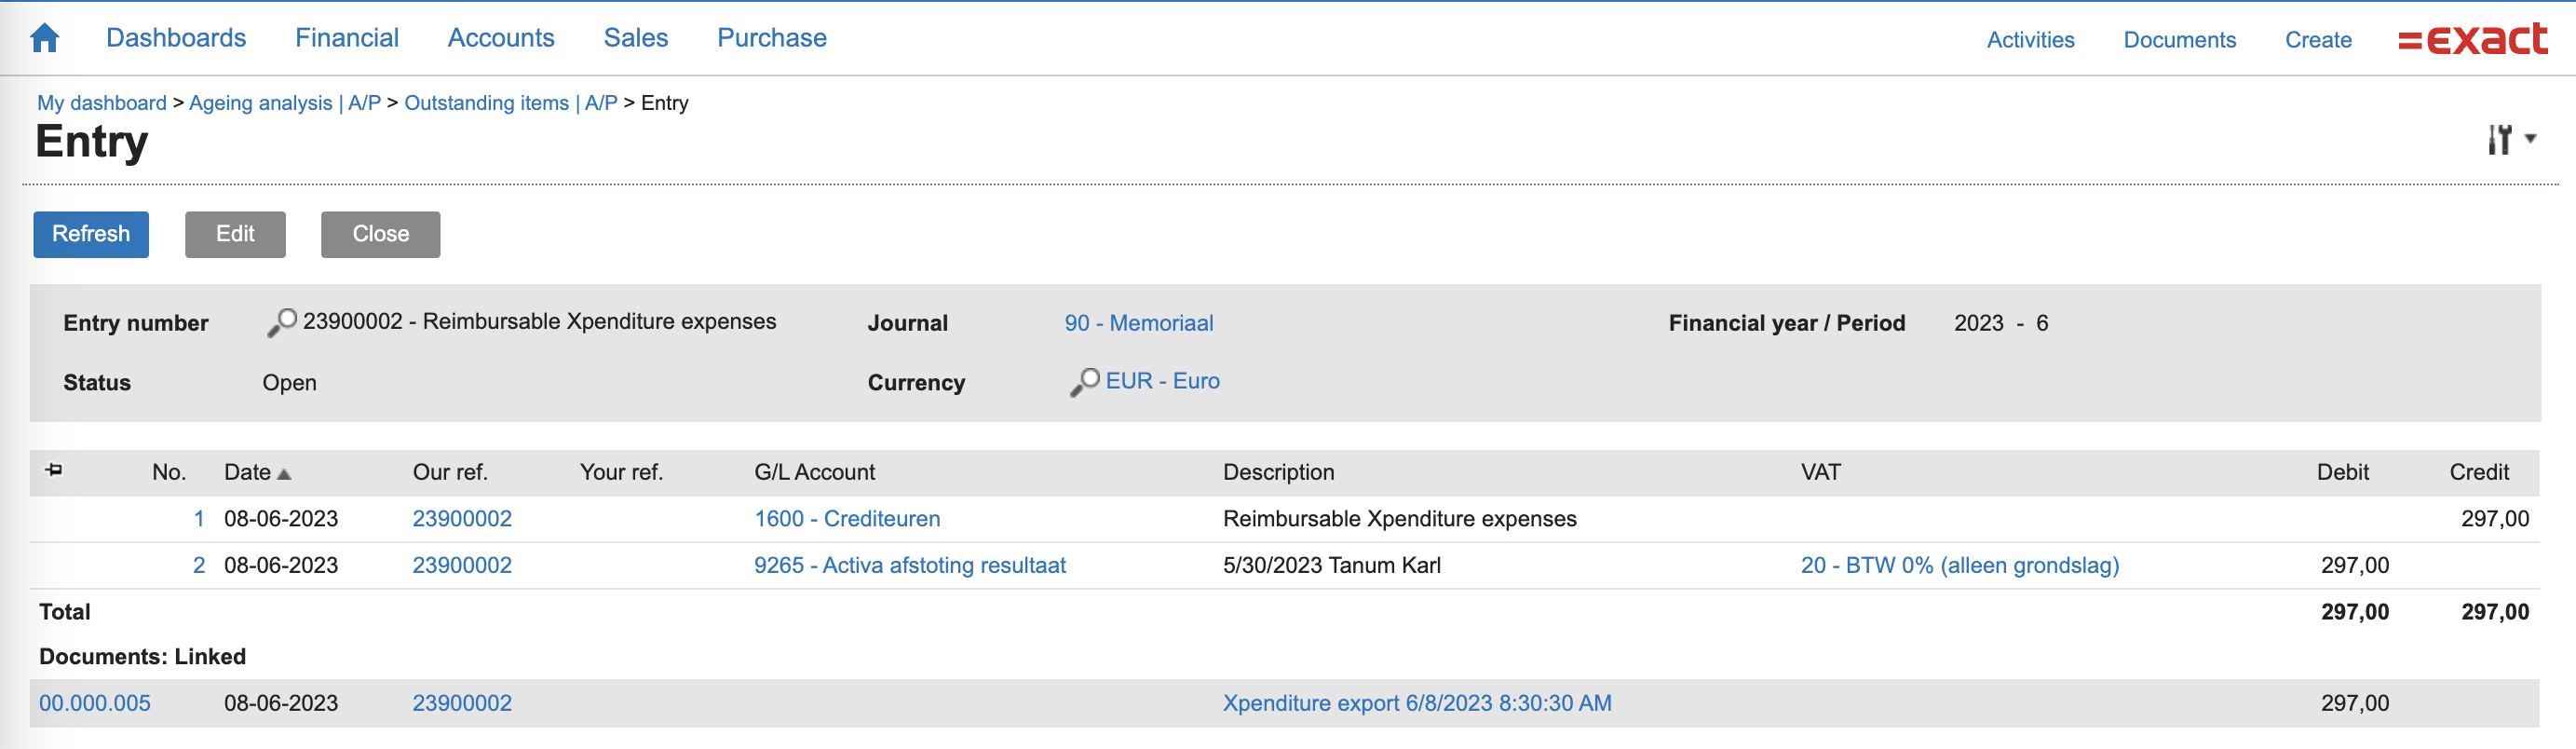
Task: Navigate to Outstanding items | A/P breadcrumb
Action: click(x=510, y=103)
